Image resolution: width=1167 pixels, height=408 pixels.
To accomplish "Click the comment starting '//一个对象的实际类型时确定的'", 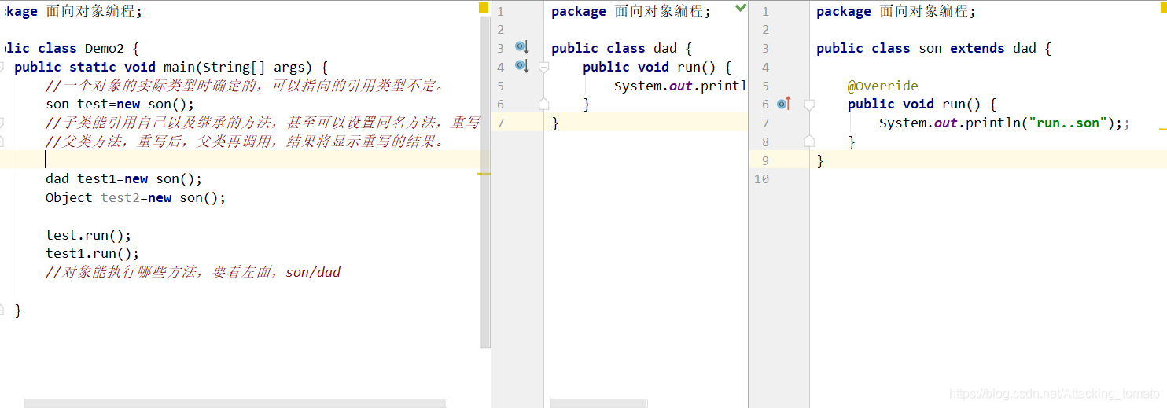I will click(245, 86).
